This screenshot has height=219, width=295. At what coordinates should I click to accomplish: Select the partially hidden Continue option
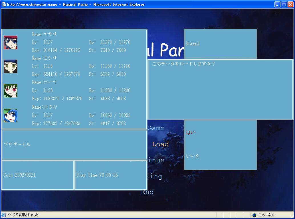pos(156,160)
